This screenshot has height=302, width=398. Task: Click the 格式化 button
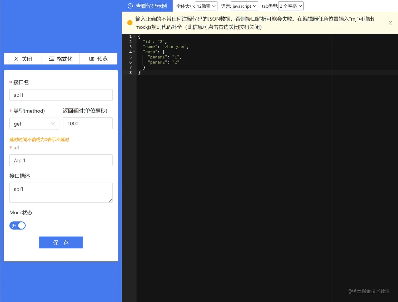coord(61,59)
